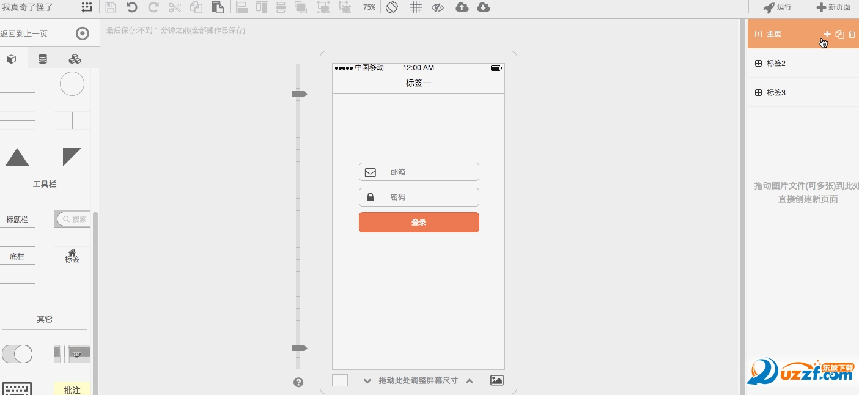
Task: Click the cloud download icon
Action: click(x=484, y=7)
